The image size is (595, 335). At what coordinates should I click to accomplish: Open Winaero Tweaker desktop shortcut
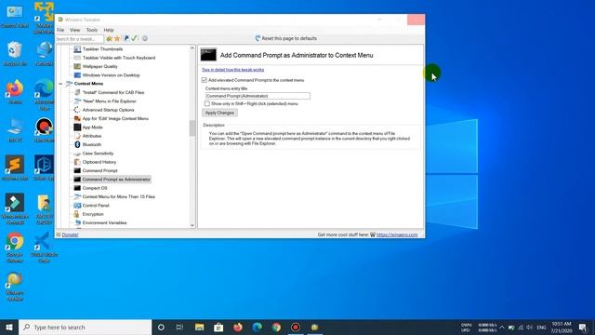coord(15,286)
